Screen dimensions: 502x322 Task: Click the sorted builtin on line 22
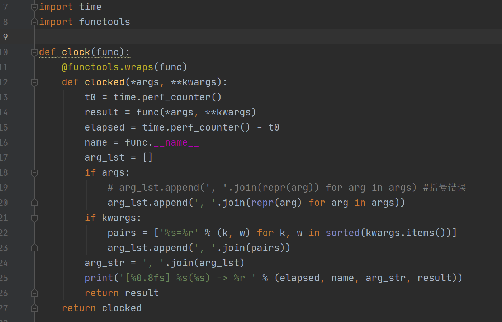(342, 233)
